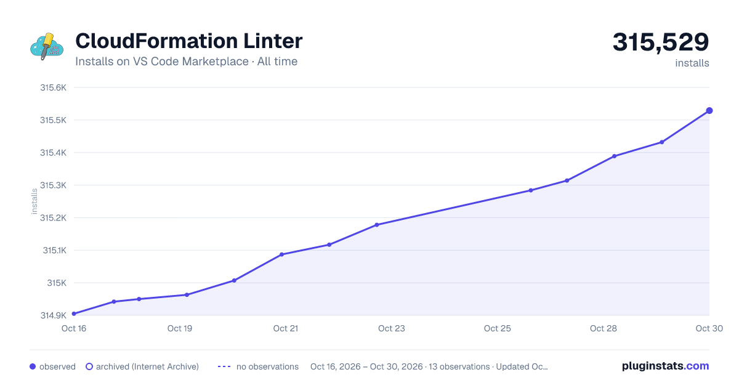Click the 'Oct 25' x-axis label

[x=498, y=328]
